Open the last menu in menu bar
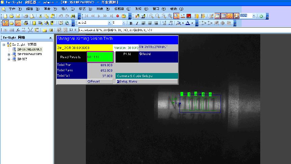This screenshot has height=164, width=291. tap(174, 8)
